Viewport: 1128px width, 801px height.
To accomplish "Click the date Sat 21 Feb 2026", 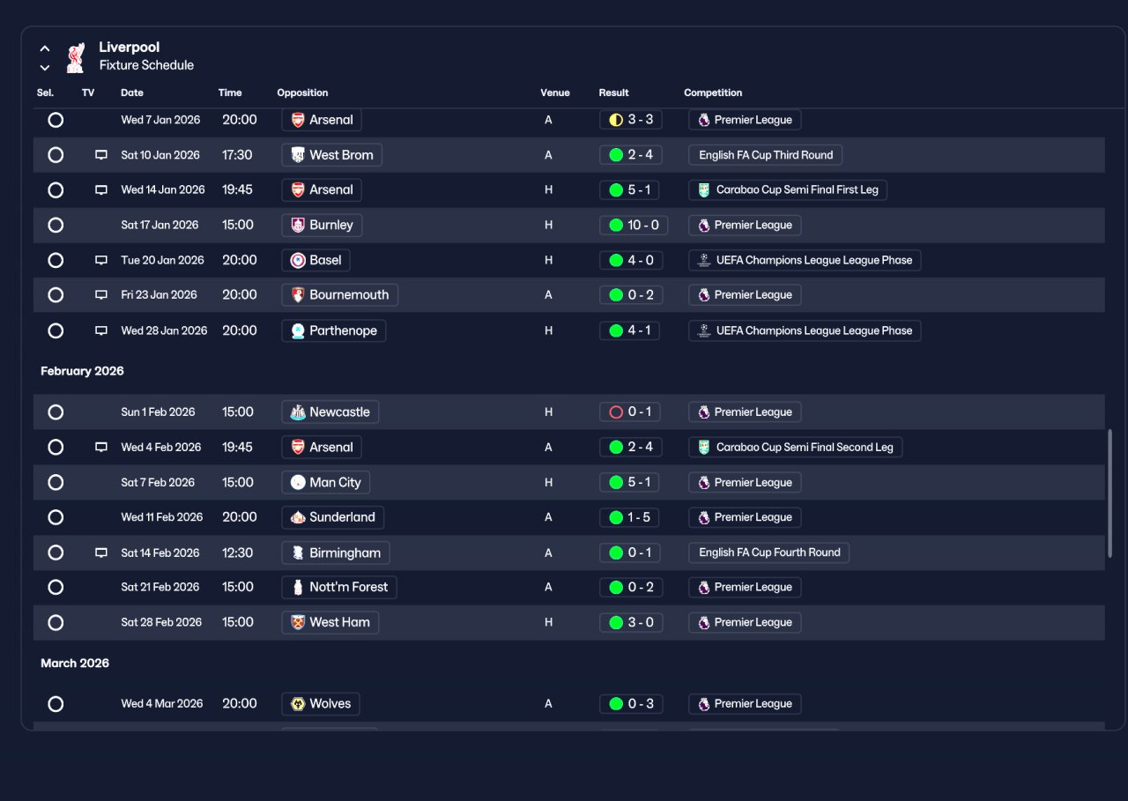I will pos(160,587).
